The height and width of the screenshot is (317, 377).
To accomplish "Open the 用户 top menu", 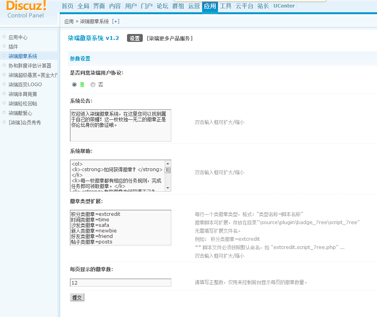I will [x=131, y=6].
